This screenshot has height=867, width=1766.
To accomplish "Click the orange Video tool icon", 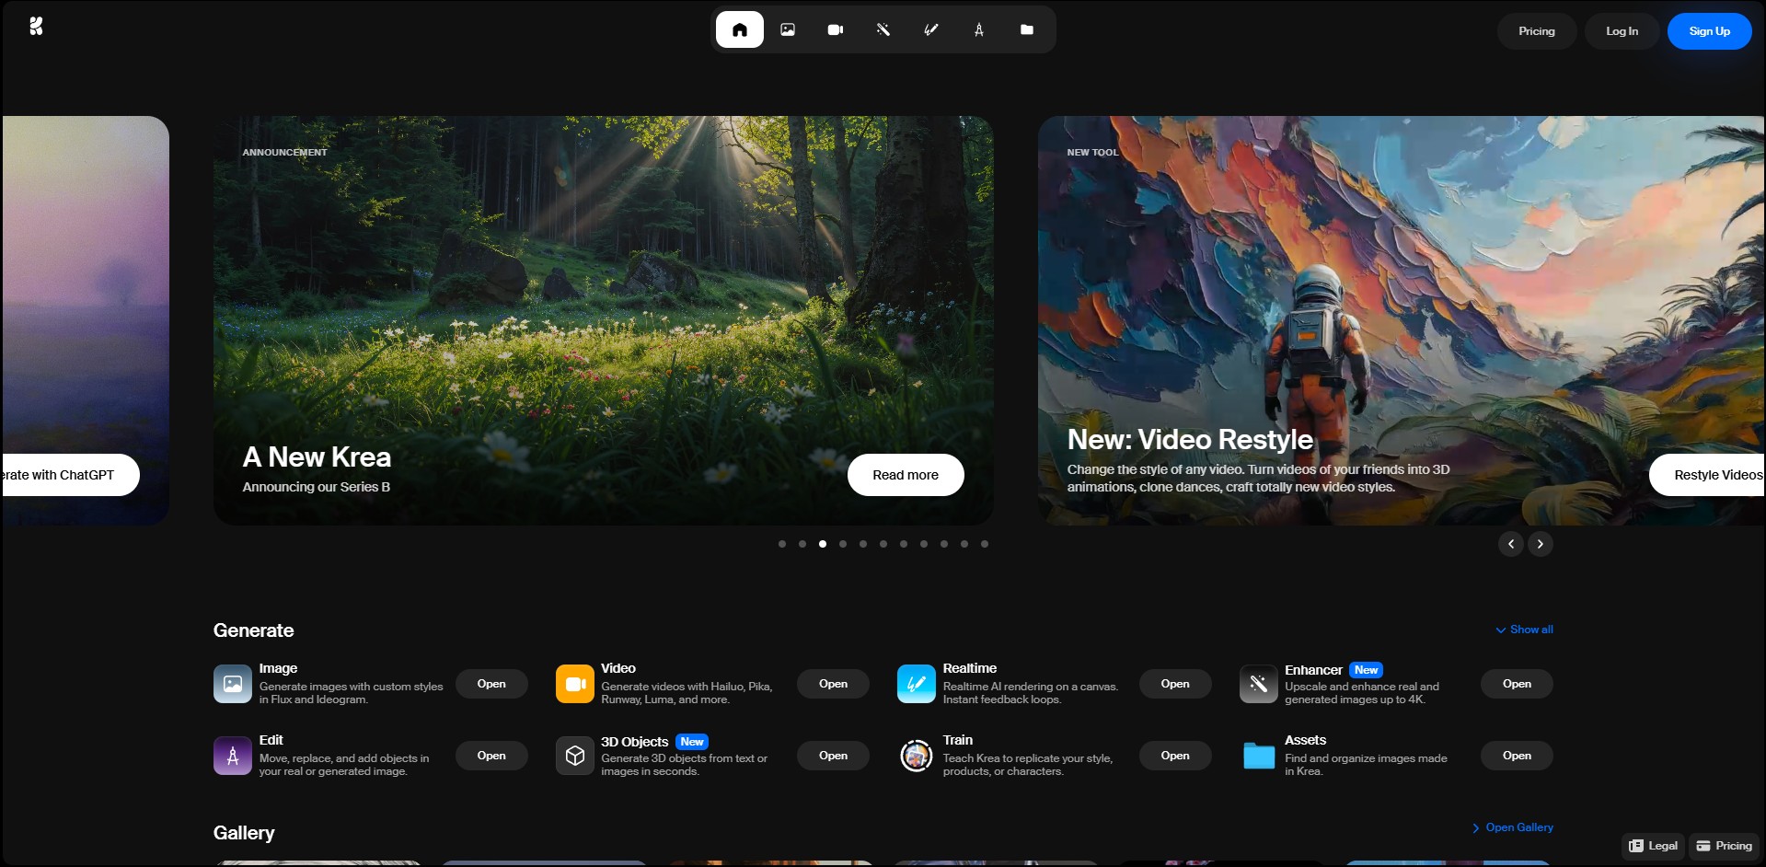I will (575, 684).
